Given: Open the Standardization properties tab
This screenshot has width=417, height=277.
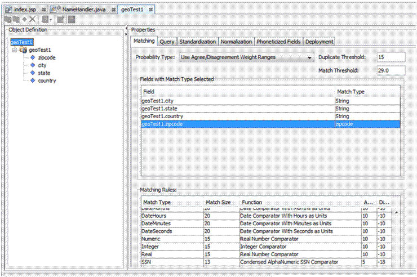Looking at the screenshot, I should tap(197, 42).
